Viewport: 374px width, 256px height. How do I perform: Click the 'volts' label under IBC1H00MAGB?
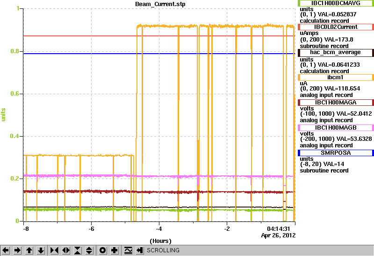pos(307,134)
